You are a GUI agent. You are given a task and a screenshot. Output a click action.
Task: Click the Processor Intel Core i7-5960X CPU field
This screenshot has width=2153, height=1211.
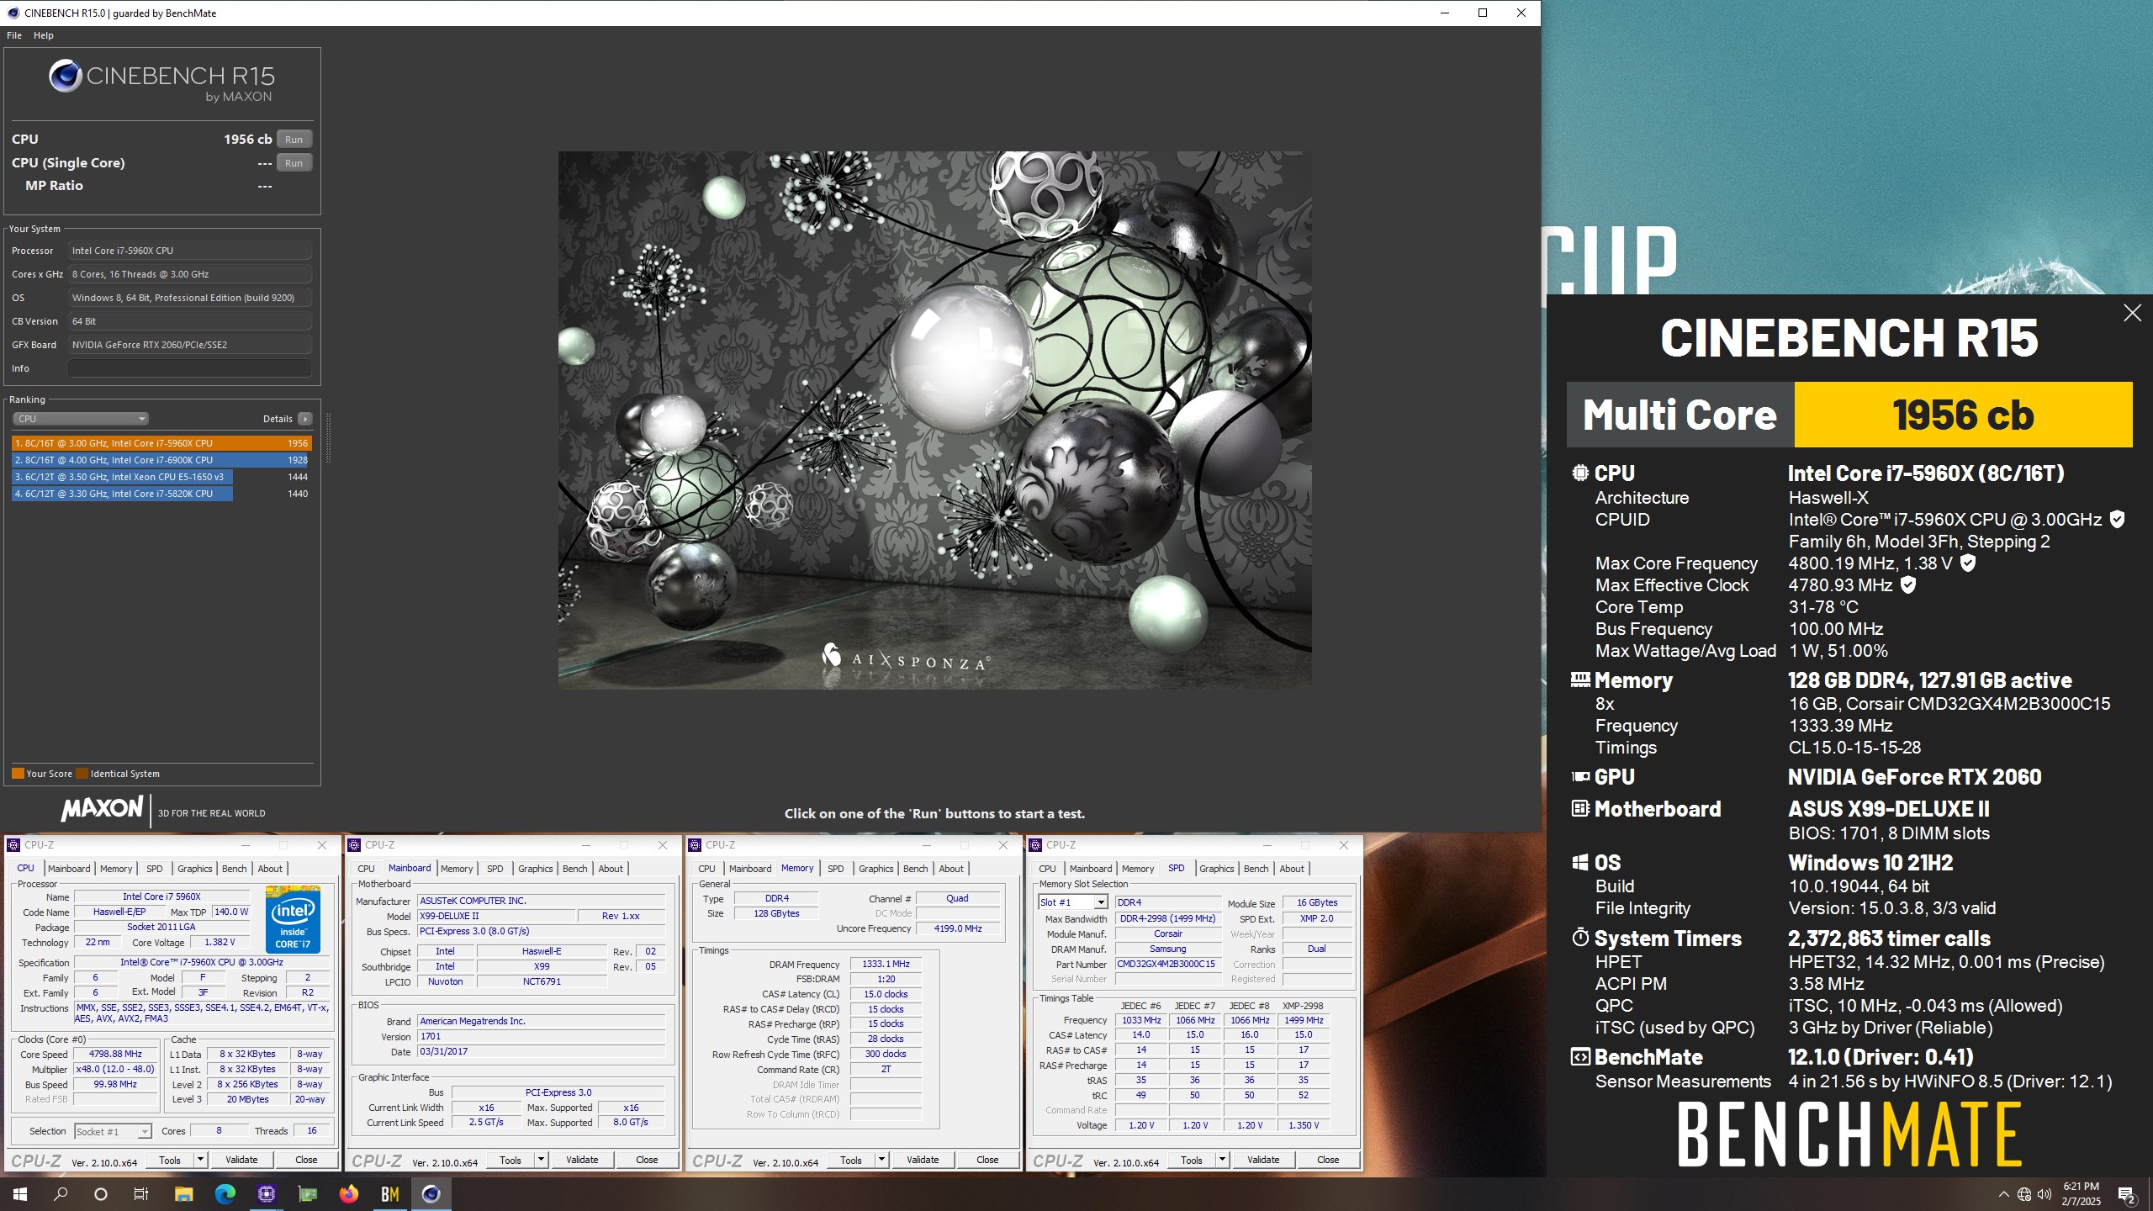(x=190, y=251)
